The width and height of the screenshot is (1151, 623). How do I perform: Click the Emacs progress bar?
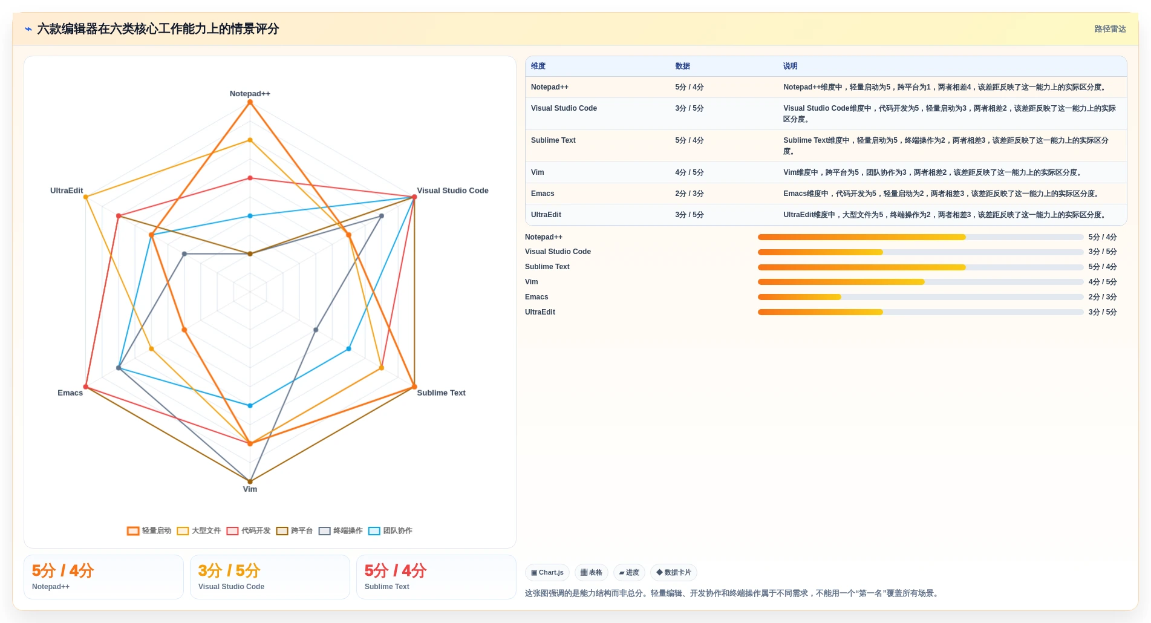[921, 297]
